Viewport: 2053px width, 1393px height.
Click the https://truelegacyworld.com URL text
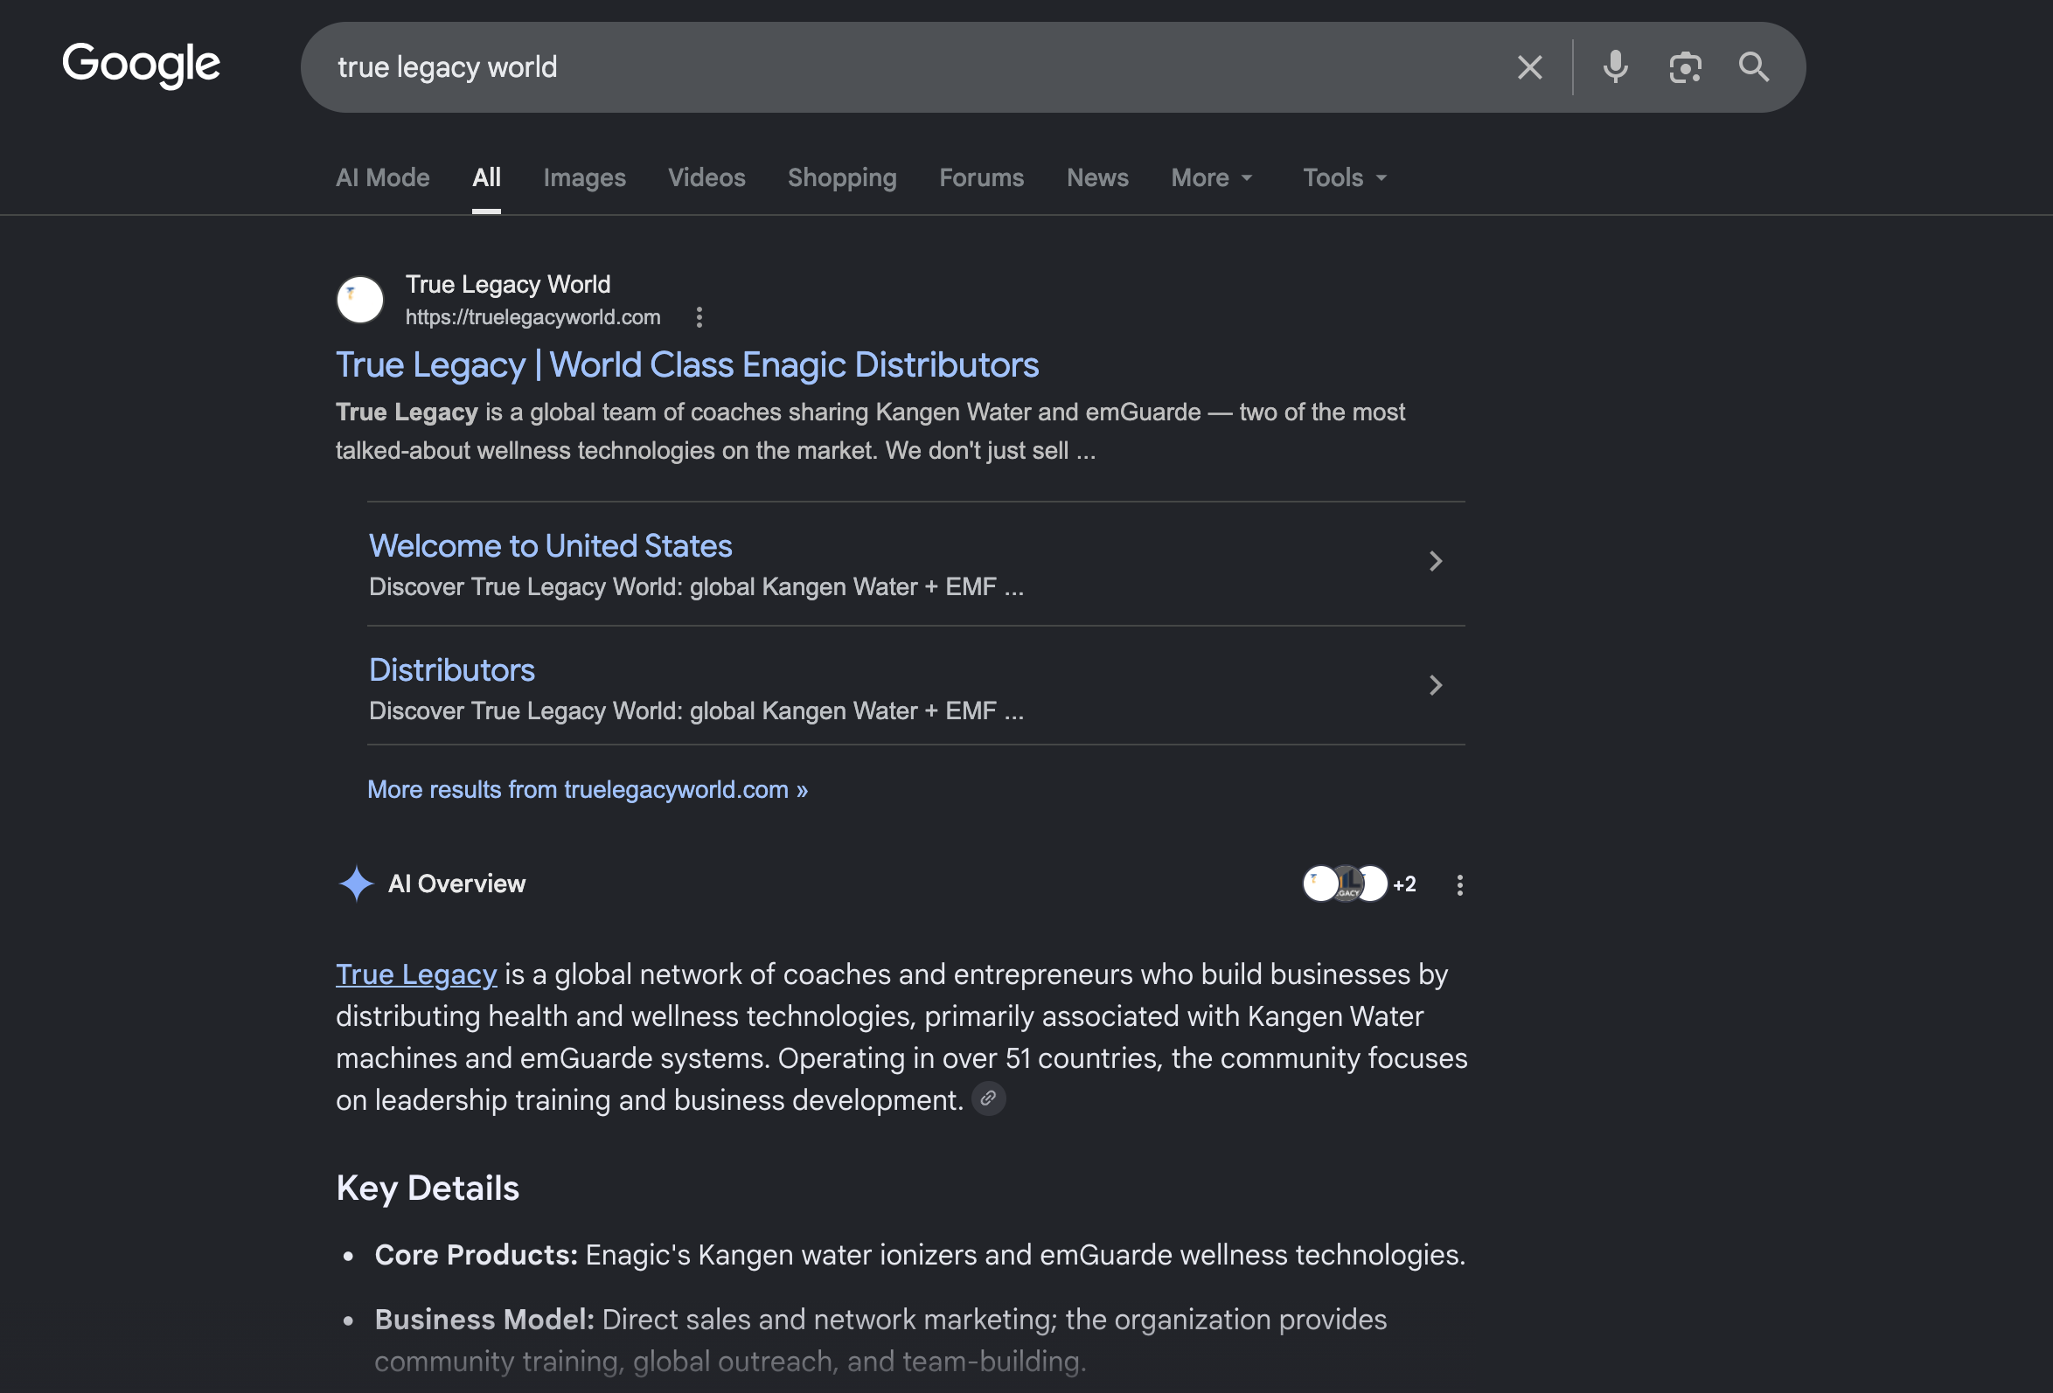(532, 317)
